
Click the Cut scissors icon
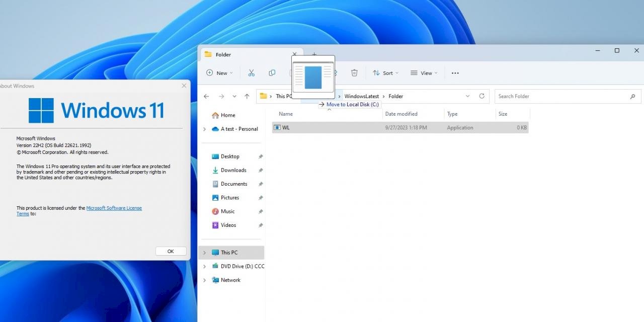pyautogui.click(x=251, y=73)
